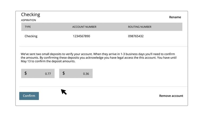Click the Rename link

point(175,17)
